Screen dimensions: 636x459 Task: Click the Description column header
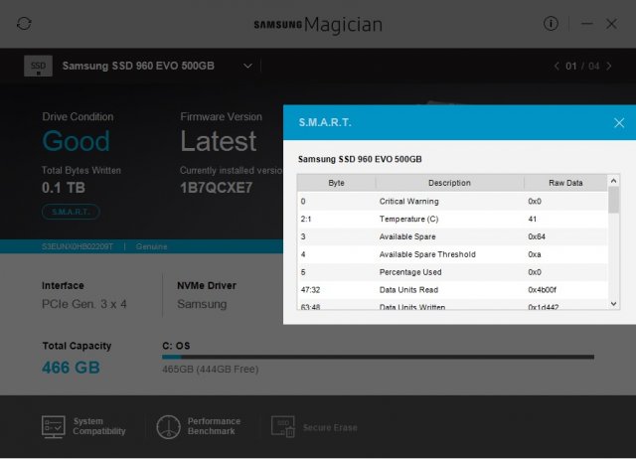tap(449, 183)
